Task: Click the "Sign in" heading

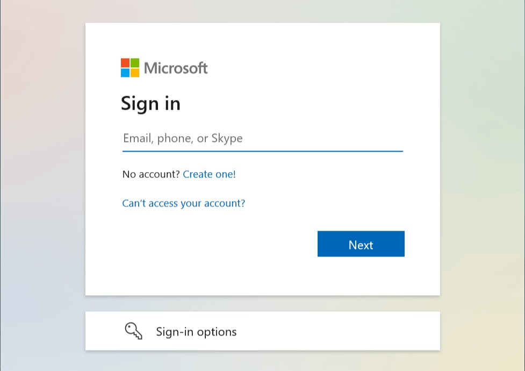Action: pos(150,104)
